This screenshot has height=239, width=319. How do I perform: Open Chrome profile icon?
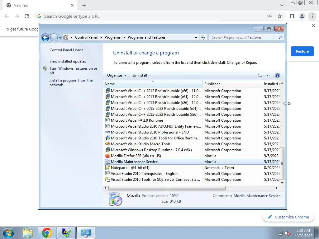coord(302,16)
